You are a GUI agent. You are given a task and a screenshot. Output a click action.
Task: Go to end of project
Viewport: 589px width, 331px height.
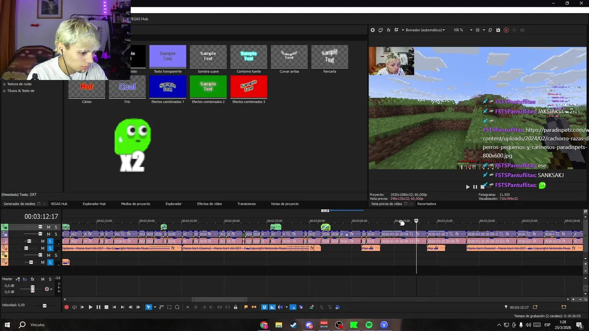[122, 307]
